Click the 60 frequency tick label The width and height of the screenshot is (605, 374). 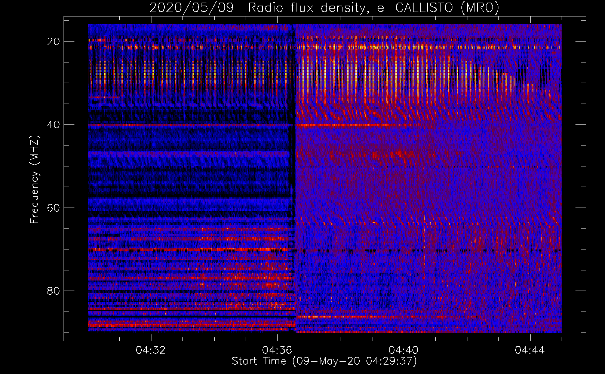tap(53, 208)
